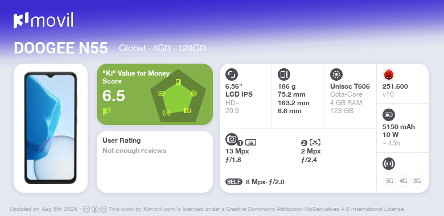
Task: Click the processor chip icon
Action: coord(336,74)
